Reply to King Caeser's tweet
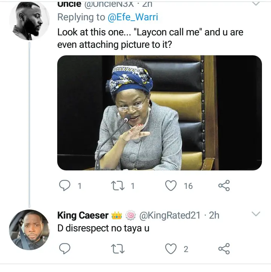The width and height of the screenshot is (271, 272). click(x=65, y=248)
